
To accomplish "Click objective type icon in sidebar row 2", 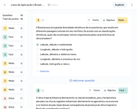I will pyautogui.click(x=21, y=37).
